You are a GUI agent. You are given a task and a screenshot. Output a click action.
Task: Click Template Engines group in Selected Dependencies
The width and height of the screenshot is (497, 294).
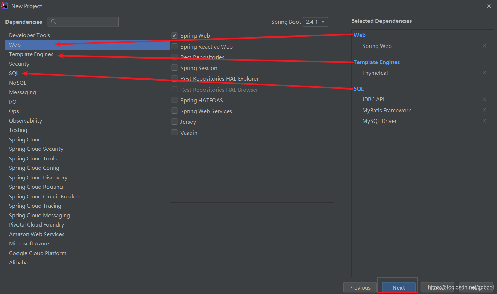377,62
